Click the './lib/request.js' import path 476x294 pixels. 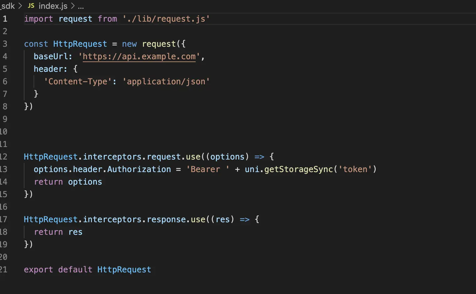click(x=166, y=19)
